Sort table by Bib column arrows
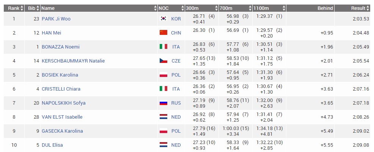The width and height of the screenshot is (374, 152). [38, 8]
